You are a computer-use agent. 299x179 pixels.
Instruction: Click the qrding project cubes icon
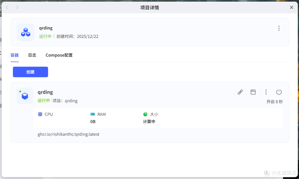tap(25, 32)
